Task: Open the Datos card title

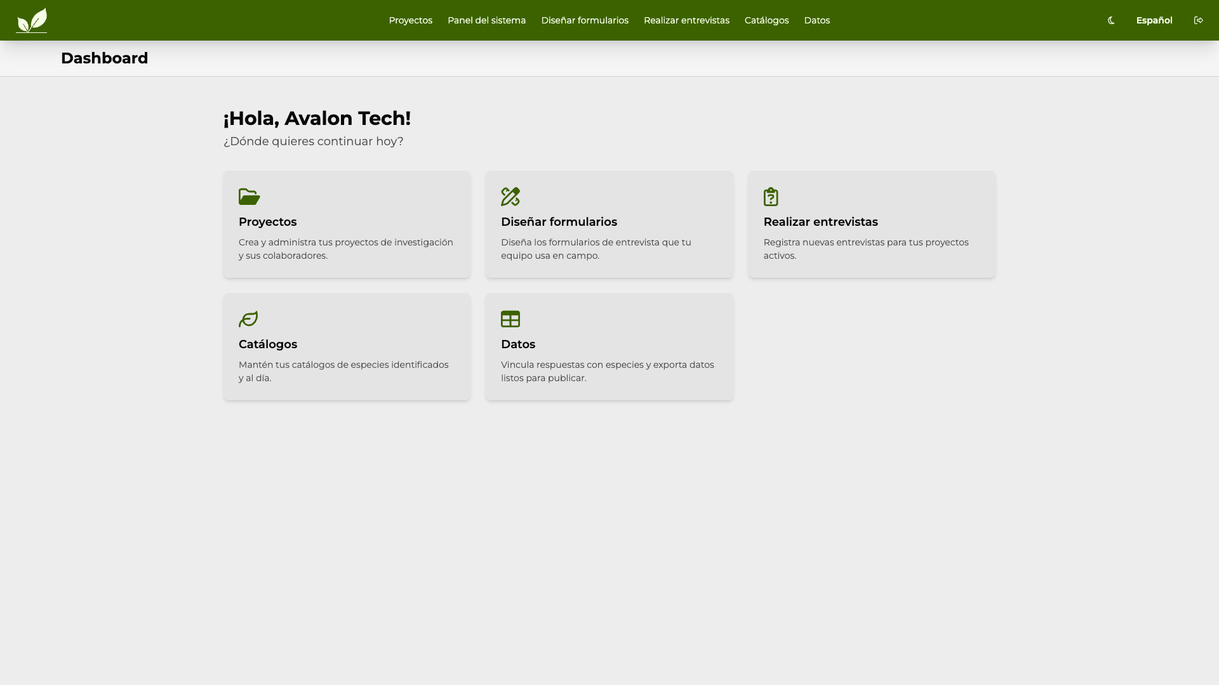Action: pyautogui.click(x=518, y=344)
